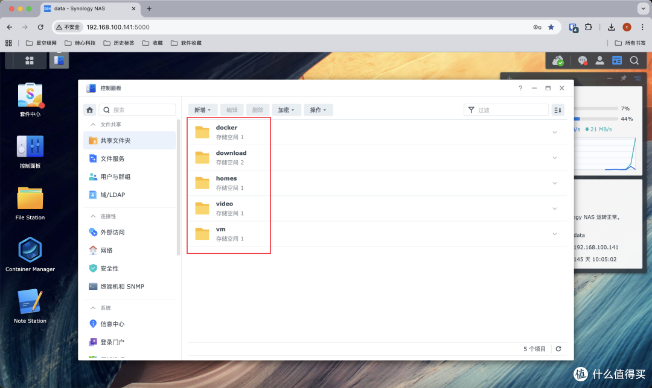Open DSM notifications chat icon
Viewport: 652px width, 388px height.
[583, 61]
